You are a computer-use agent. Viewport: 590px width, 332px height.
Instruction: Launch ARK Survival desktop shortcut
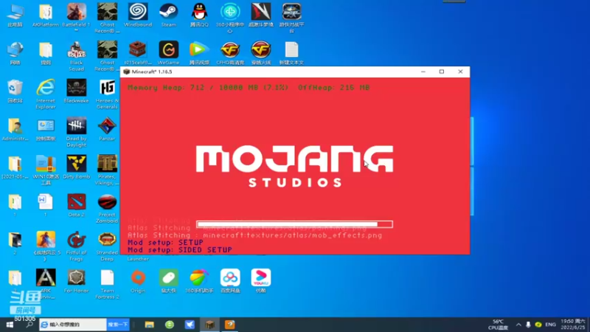[x=46, y=284]
